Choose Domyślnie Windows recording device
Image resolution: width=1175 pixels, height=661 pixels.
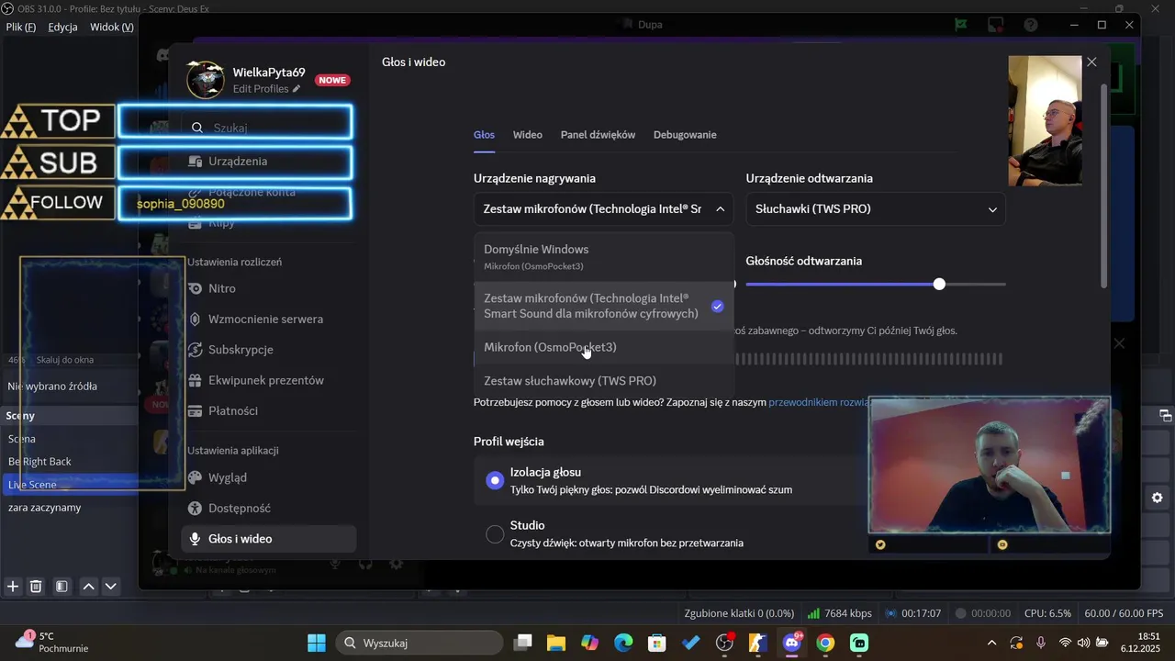[604, 257]
